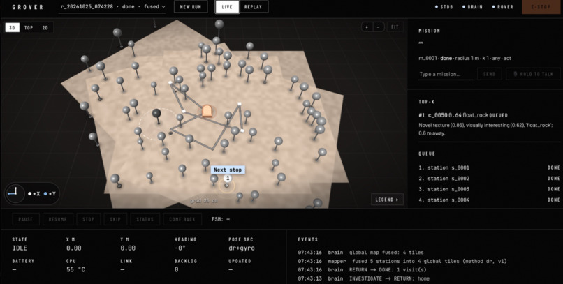This screenshot has height=284, width=563.
Task: Click the STOP control button
Action: (88, 219)
